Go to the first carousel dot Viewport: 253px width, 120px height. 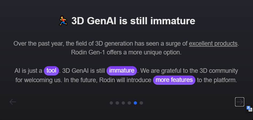[x=111, y=103]
